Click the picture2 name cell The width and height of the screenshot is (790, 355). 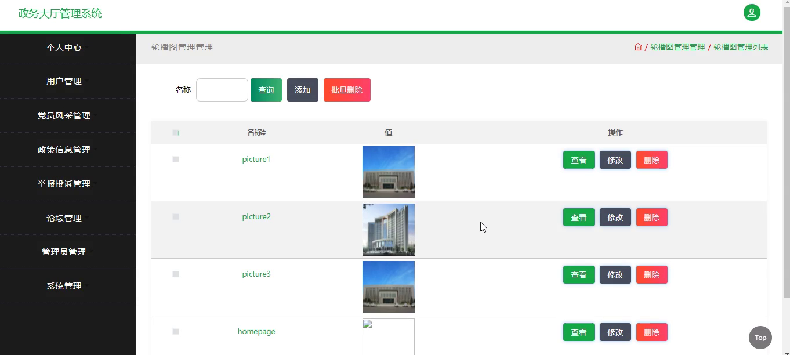click(256, 217)
